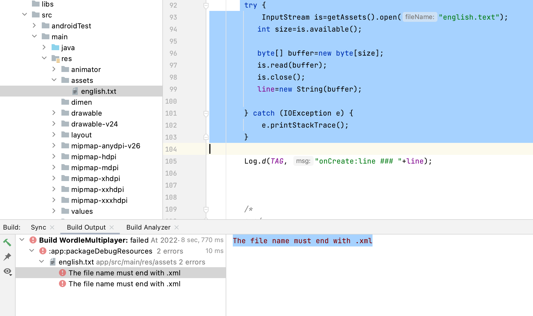Expand the mipmap-xxxhdpi folder
This screenshot has width=533, height=316.
[54, 200]
